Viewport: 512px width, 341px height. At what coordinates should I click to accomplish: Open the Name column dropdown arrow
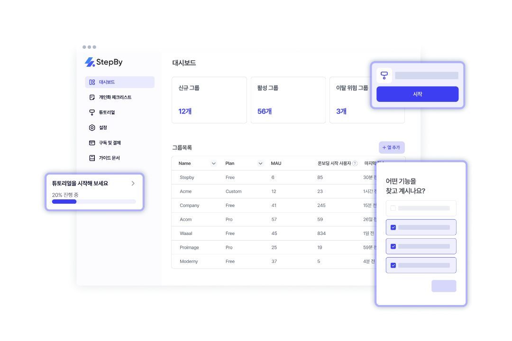tap(213, 163)
